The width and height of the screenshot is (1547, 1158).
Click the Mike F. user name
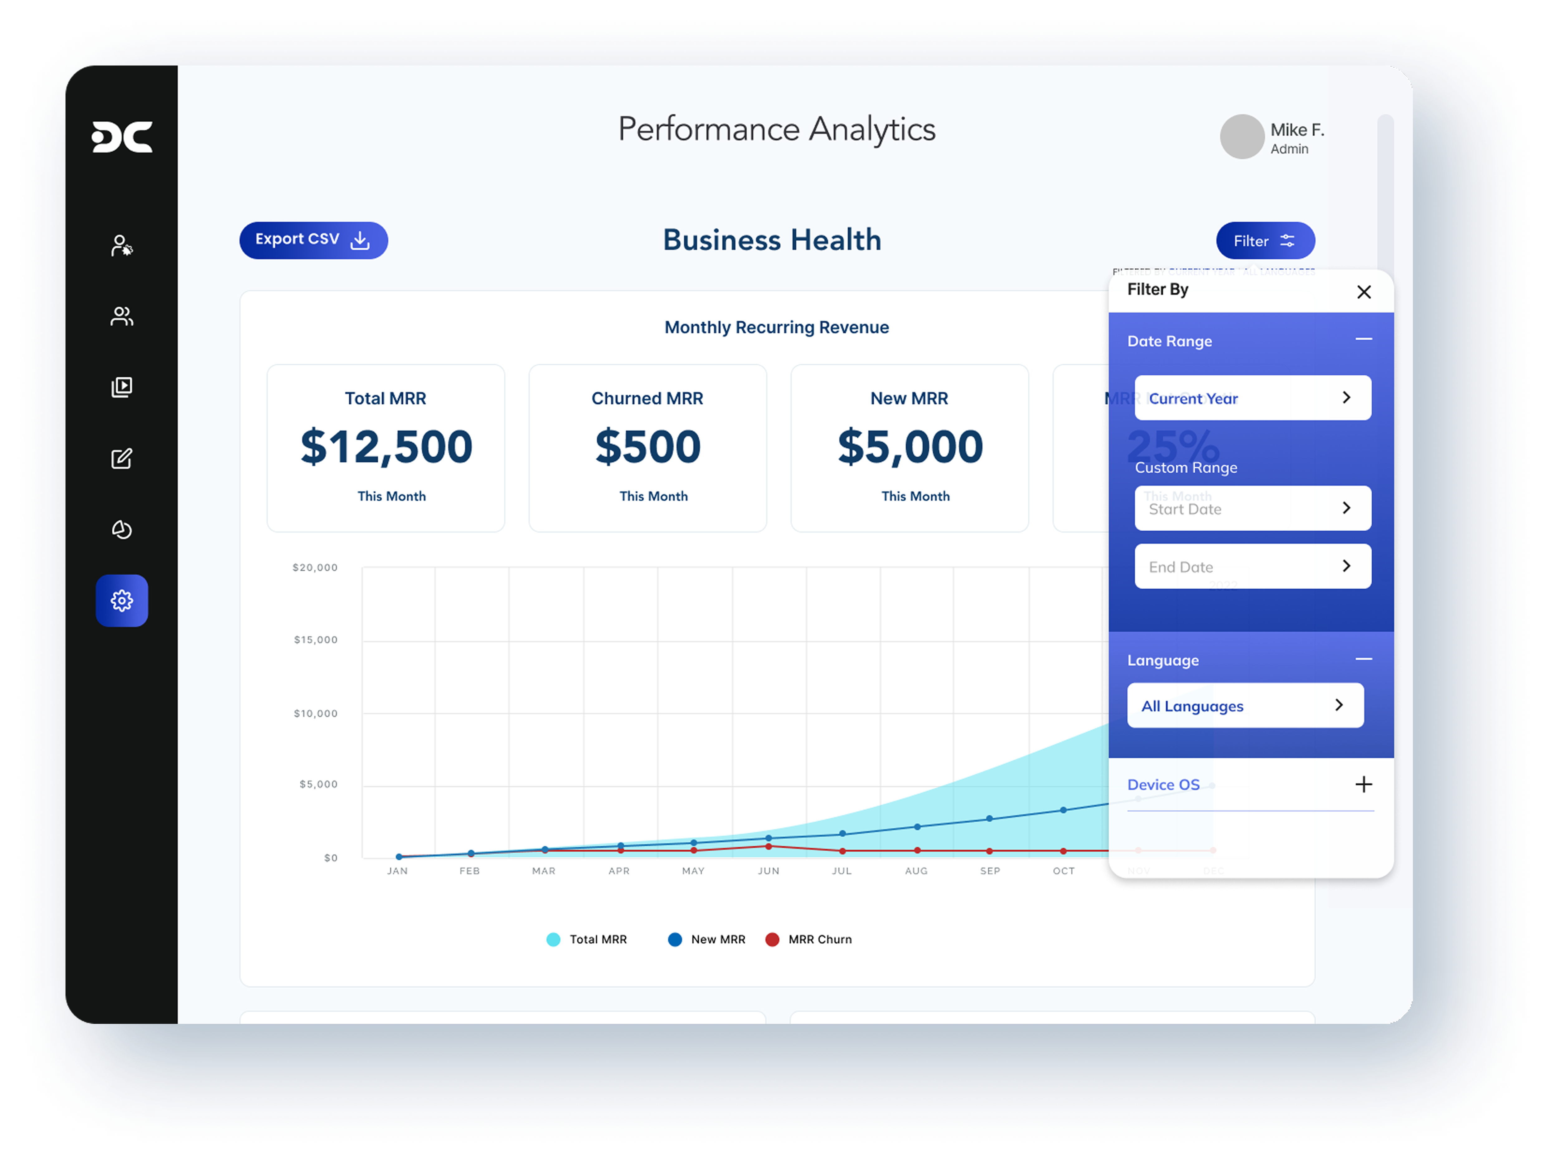1297,130
